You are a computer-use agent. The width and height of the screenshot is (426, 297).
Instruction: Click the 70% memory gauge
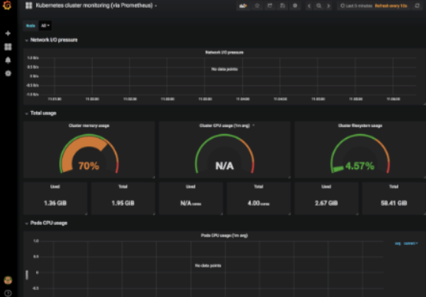point(89,154)
